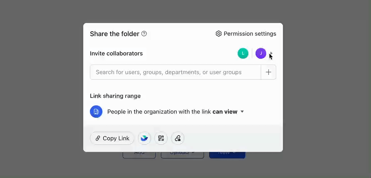The width and height of the screenshot is (371, 178).
Task: Focus the search users and groups field
Action: (176, 72)
